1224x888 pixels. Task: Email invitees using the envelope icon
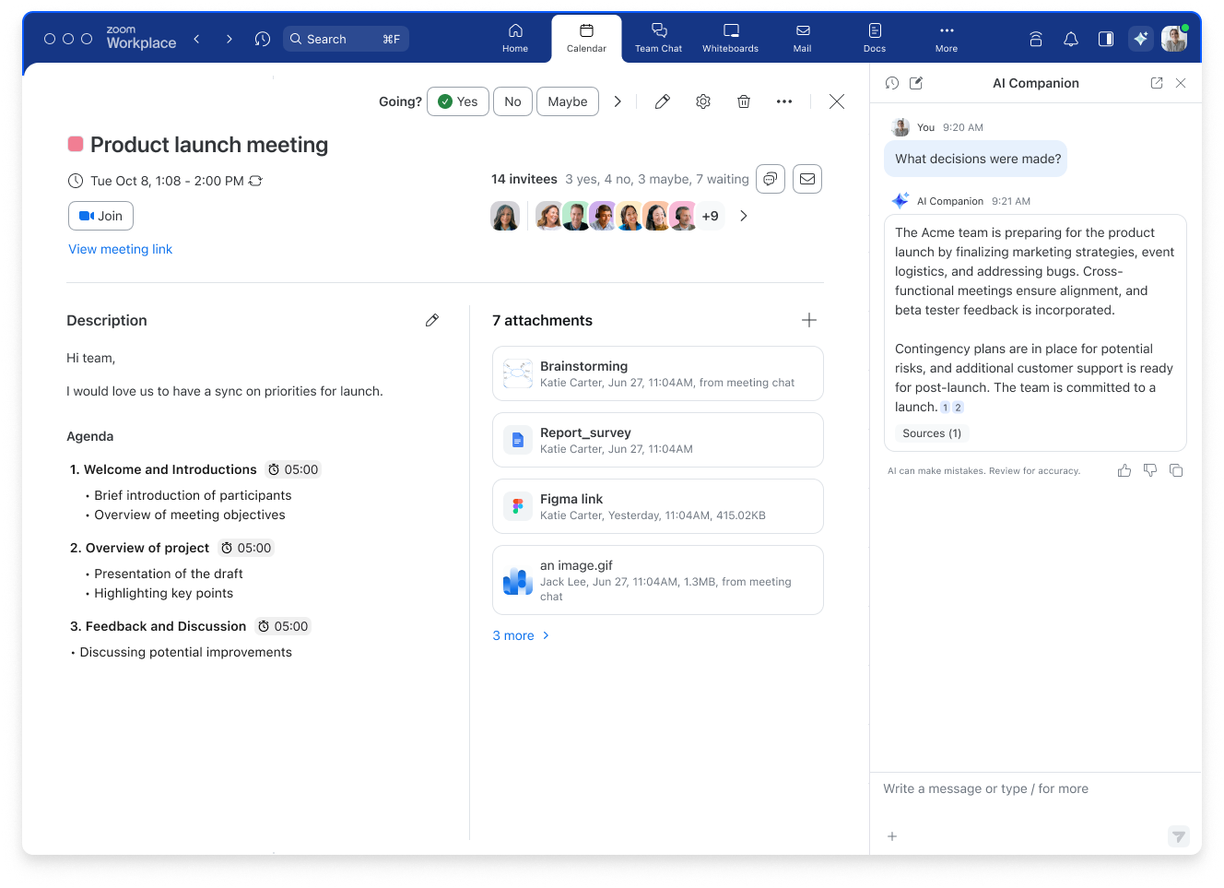807,179
